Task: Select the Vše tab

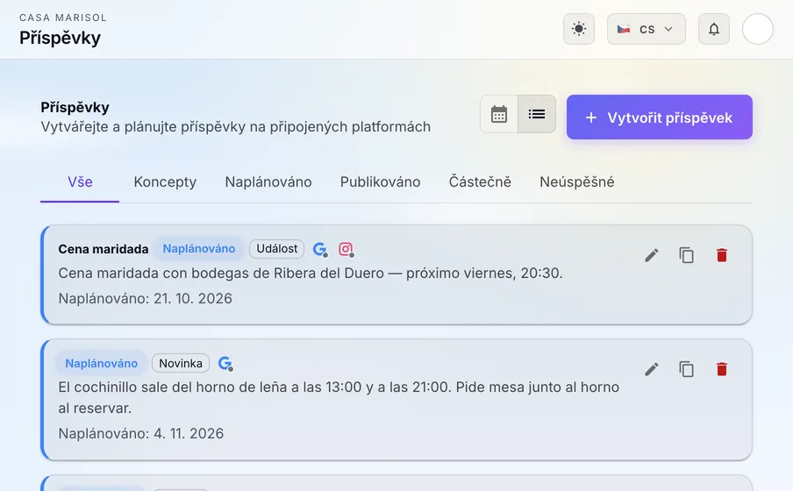Action: tap(80, 182)
